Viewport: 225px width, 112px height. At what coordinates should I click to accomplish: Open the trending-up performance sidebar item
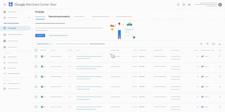pos(5,73)
